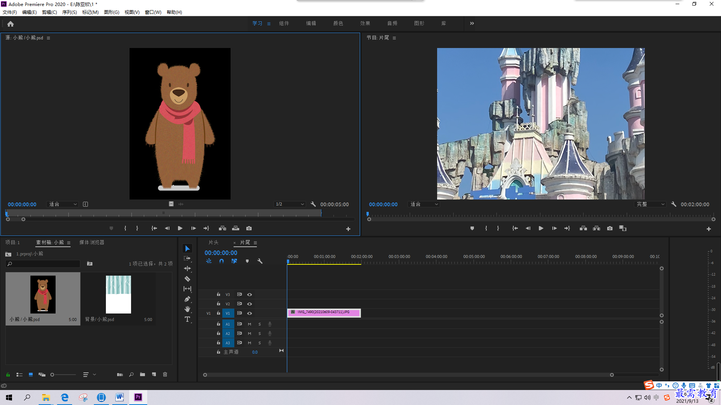Toggle V3 track lock
This screenshot has height=405, width=721.
[x=218, y=294]
